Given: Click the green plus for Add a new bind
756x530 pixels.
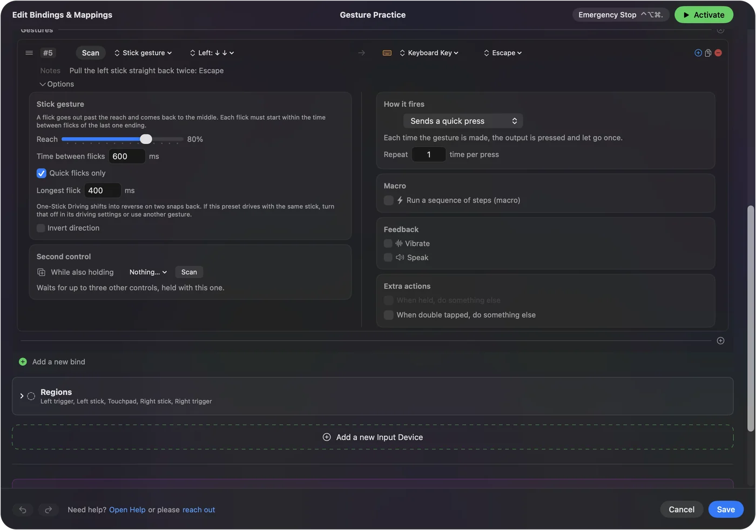Looking at the screenshot, I should (23, 362).
